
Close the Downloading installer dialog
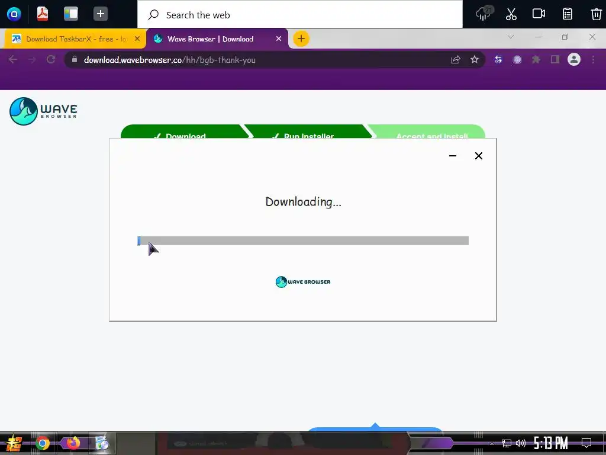[478, 156]
